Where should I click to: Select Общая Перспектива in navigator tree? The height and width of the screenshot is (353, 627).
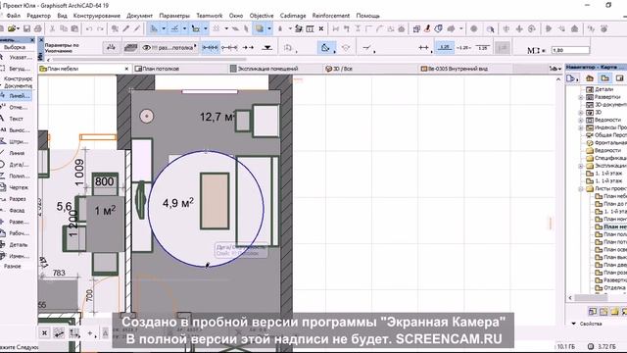pyautogui.click(x=610, y=135)
